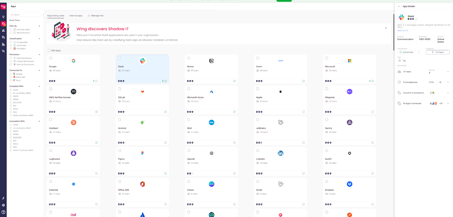
Task: Click the Mixpanel logo on its card
Action: click(x=350, y=91)
